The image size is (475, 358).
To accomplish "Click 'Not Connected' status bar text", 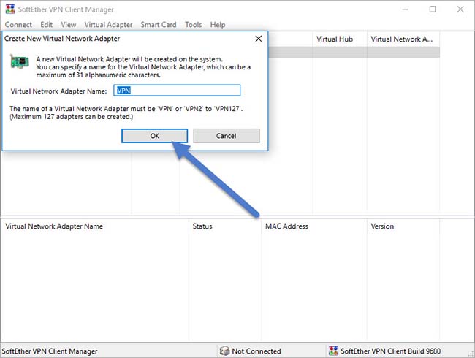I will click(256, 351).
